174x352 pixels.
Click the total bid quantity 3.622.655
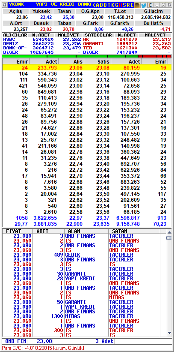45,218
